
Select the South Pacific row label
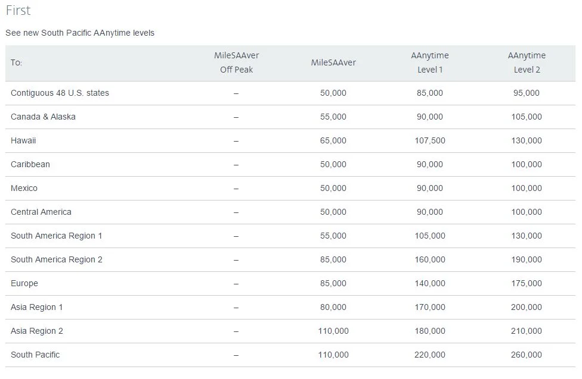click(x=35, y=355)
